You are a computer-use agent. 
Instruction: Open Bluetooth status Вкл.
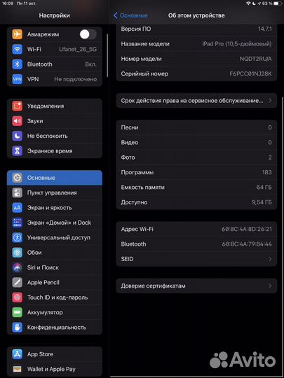tap(90, 64)
